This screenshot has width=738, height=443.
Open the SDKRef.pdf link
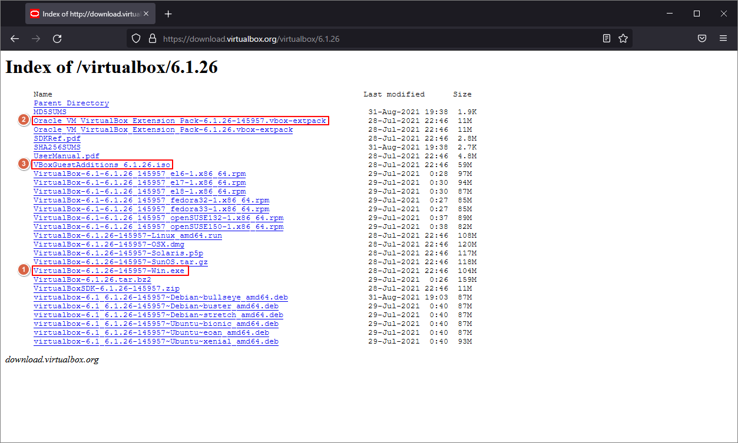click(57, 138)
